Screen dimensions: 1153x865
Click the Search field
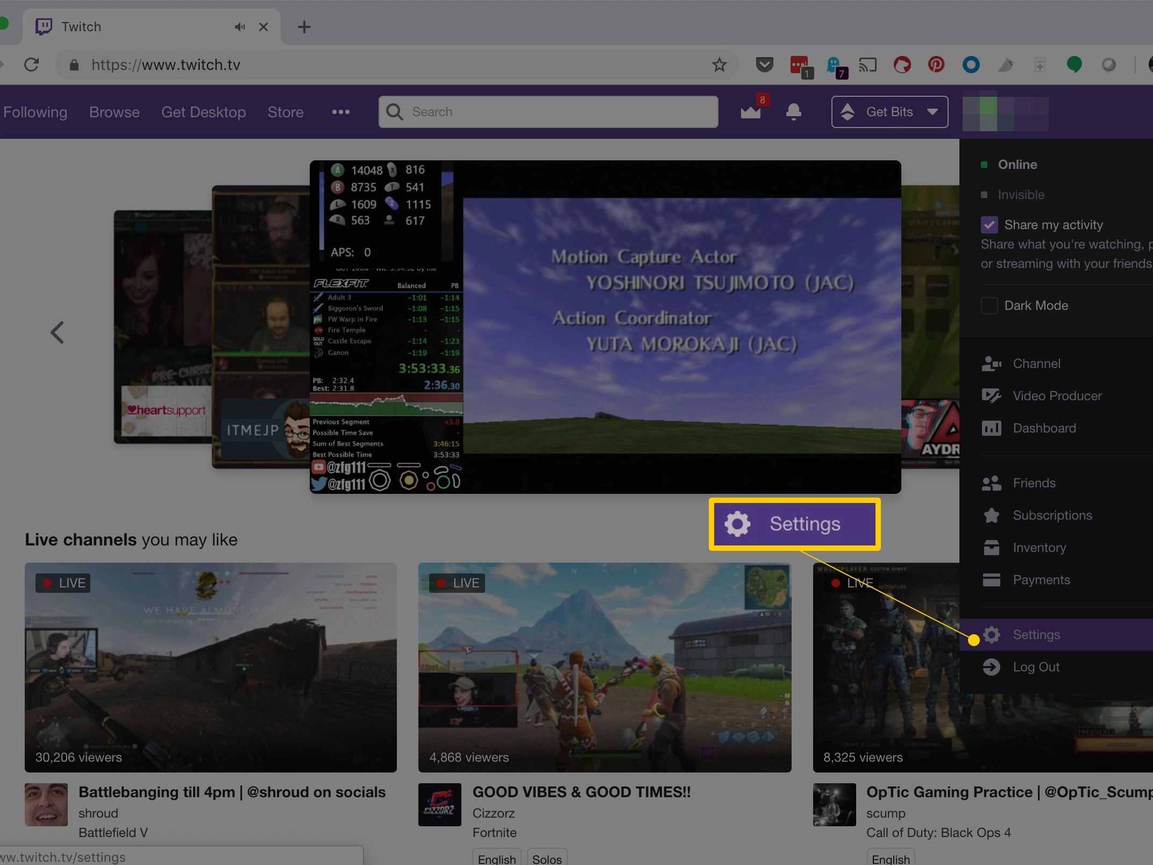click(x=548, y=112)
